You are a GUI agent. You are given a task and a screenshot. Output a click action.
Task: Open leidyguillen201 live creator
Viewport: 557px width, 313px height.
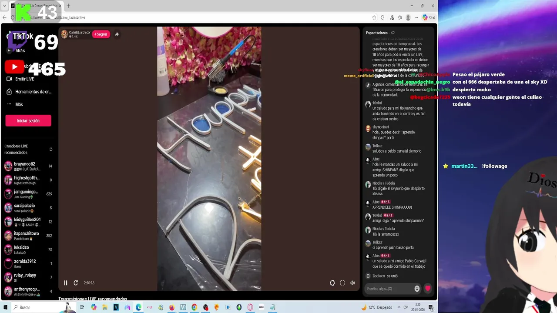pyautogui.click(x=28, y=222)
